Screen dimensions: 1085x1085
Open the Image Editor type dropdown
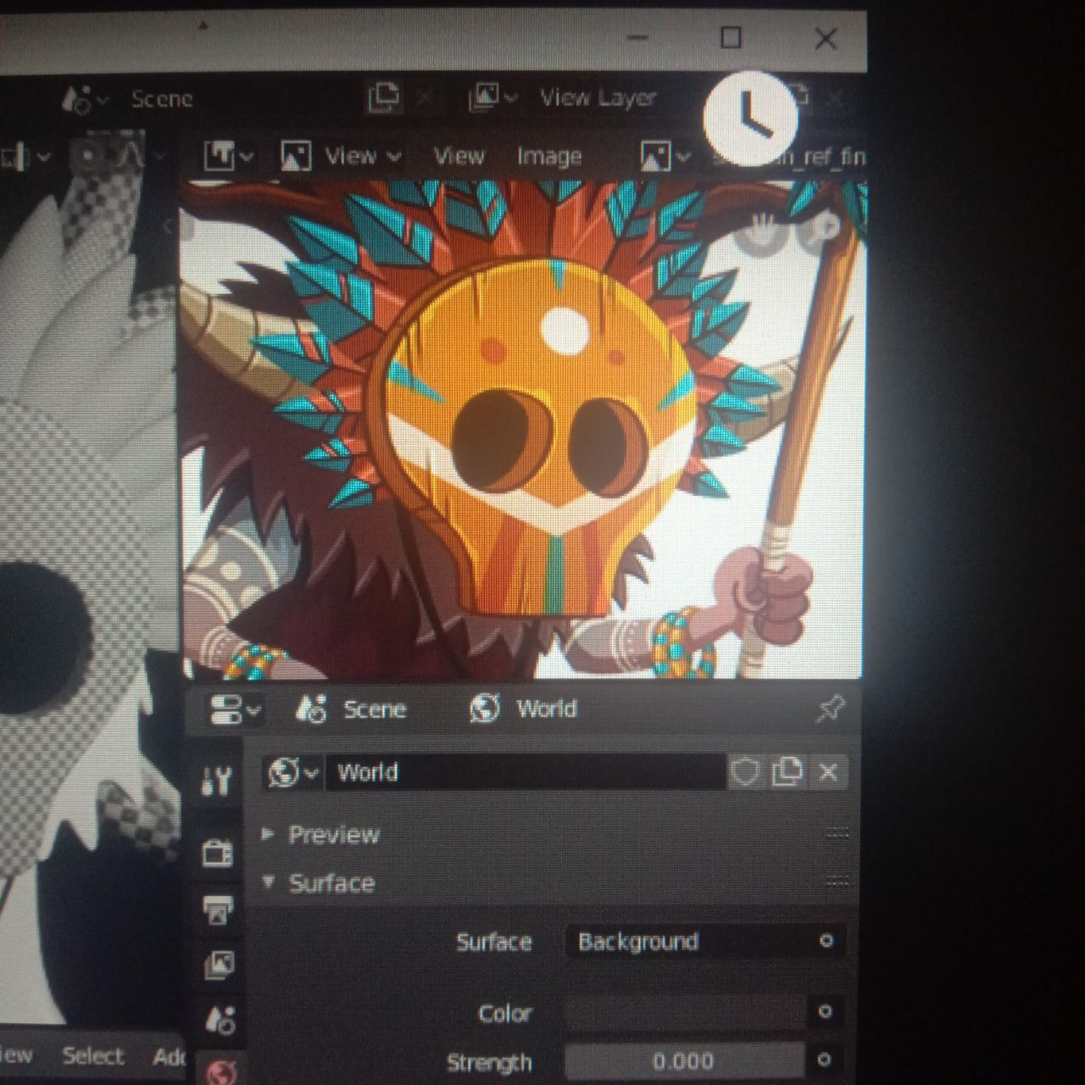[229, 156]
